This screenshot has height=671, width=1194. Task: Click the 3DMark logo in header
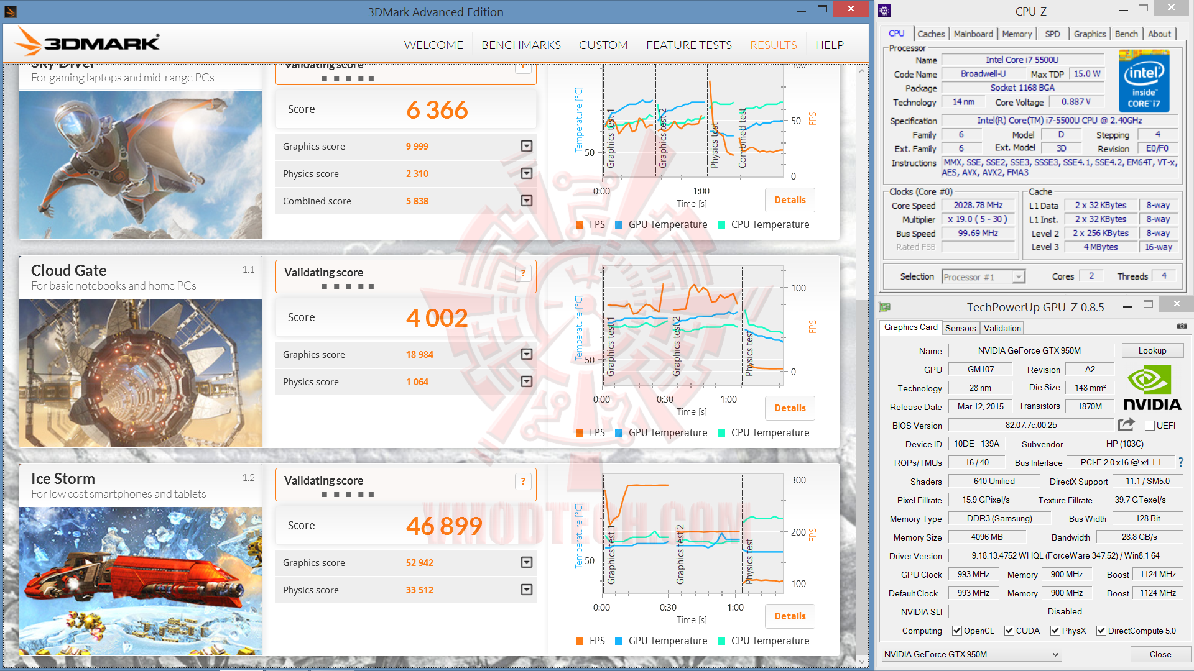[87, 42]
